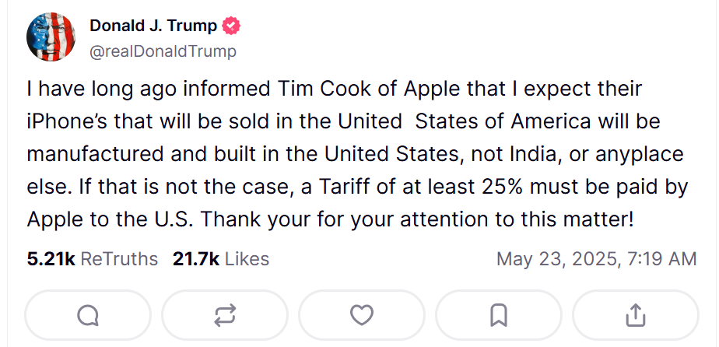Click the reply speech bubble icon
Screen dimensions: 719x347
[88, 315]
